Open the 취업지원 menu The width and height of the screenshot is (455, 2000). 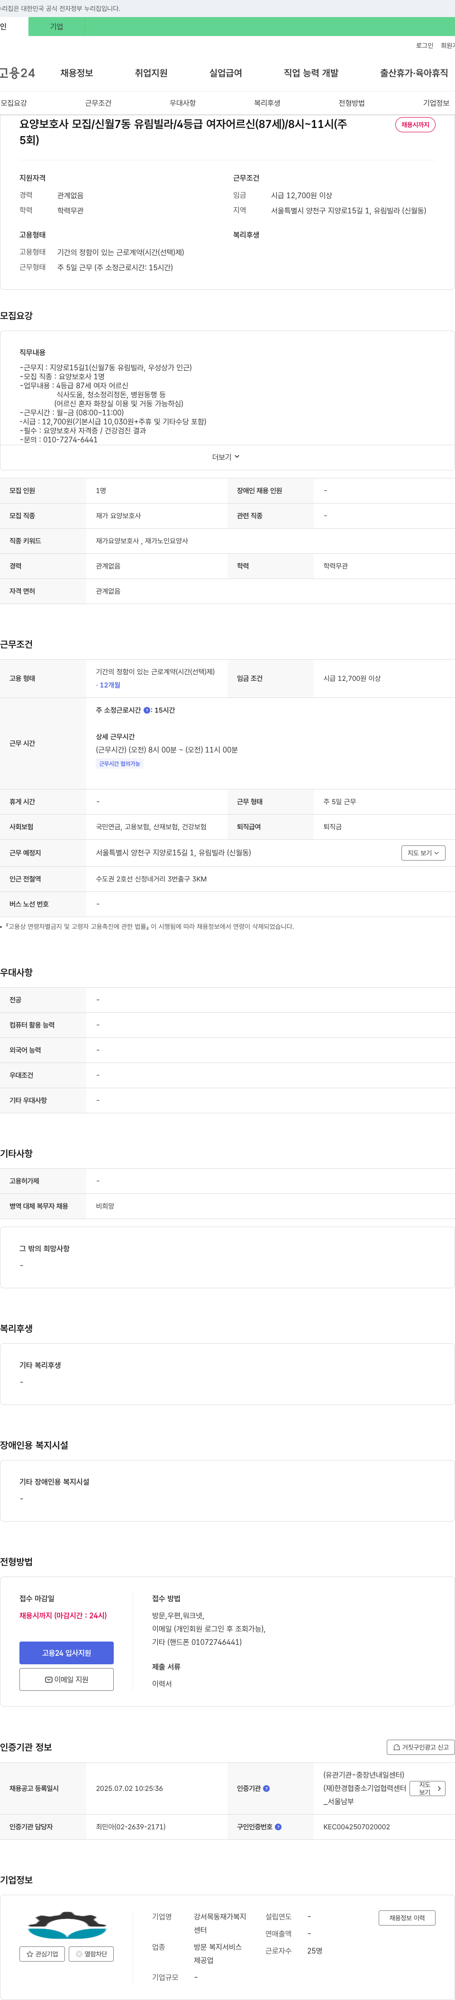tap(151, 73)
